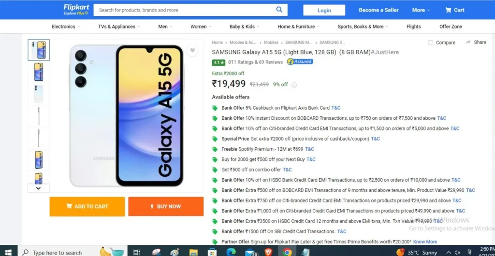The width and height of the screenshot is (495, 256).
Task: Open T&C link for Spotify Freebie
Action: pyautogui.click(x=309, y=149)
